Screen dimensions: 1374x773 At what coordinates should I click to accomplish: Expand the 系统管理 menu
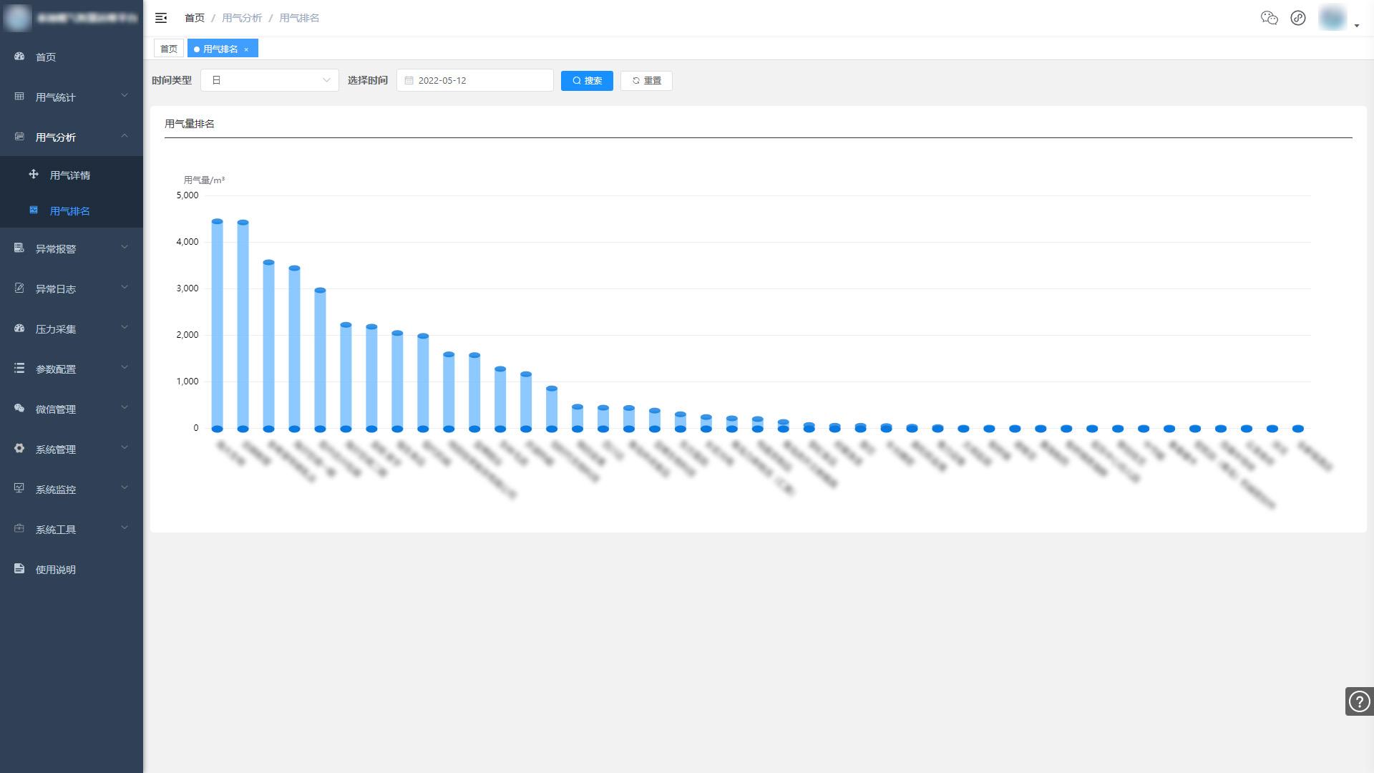(x=72, y=449)
